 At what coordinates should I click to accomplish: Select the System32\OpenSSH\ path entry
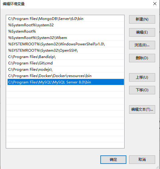click(x=65, y=50)
